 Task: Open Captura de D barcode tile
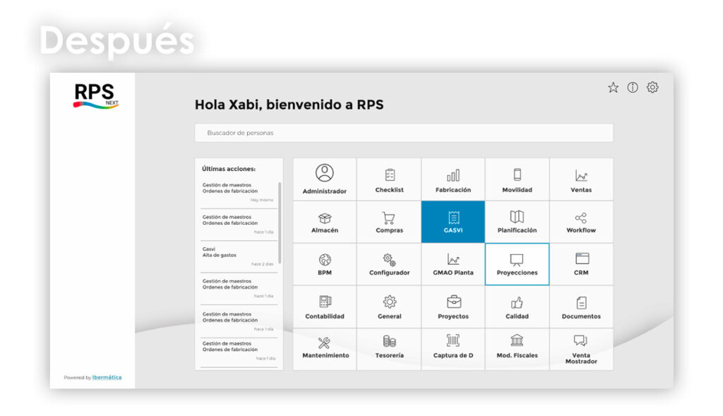coord(453,347)
